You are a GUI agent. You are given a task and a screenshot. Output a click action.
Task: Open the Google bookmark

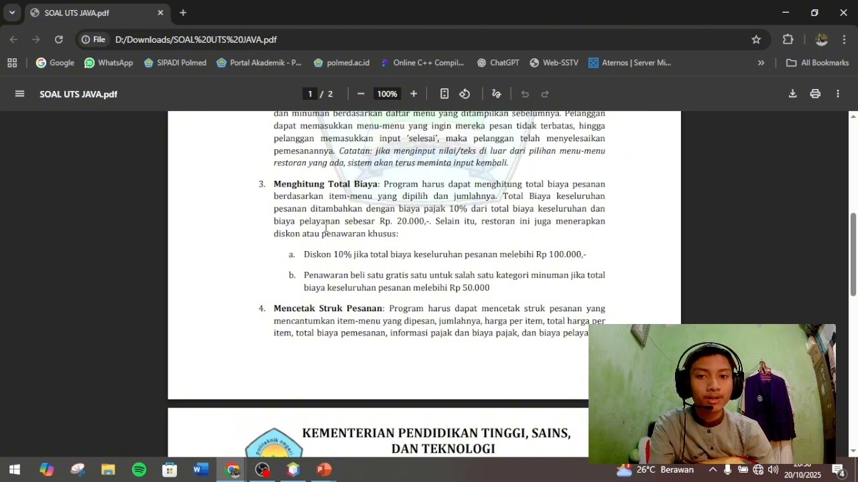tap(55, 63)
